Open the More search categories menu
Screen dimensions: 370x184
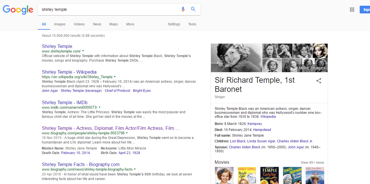coord(130,24)
